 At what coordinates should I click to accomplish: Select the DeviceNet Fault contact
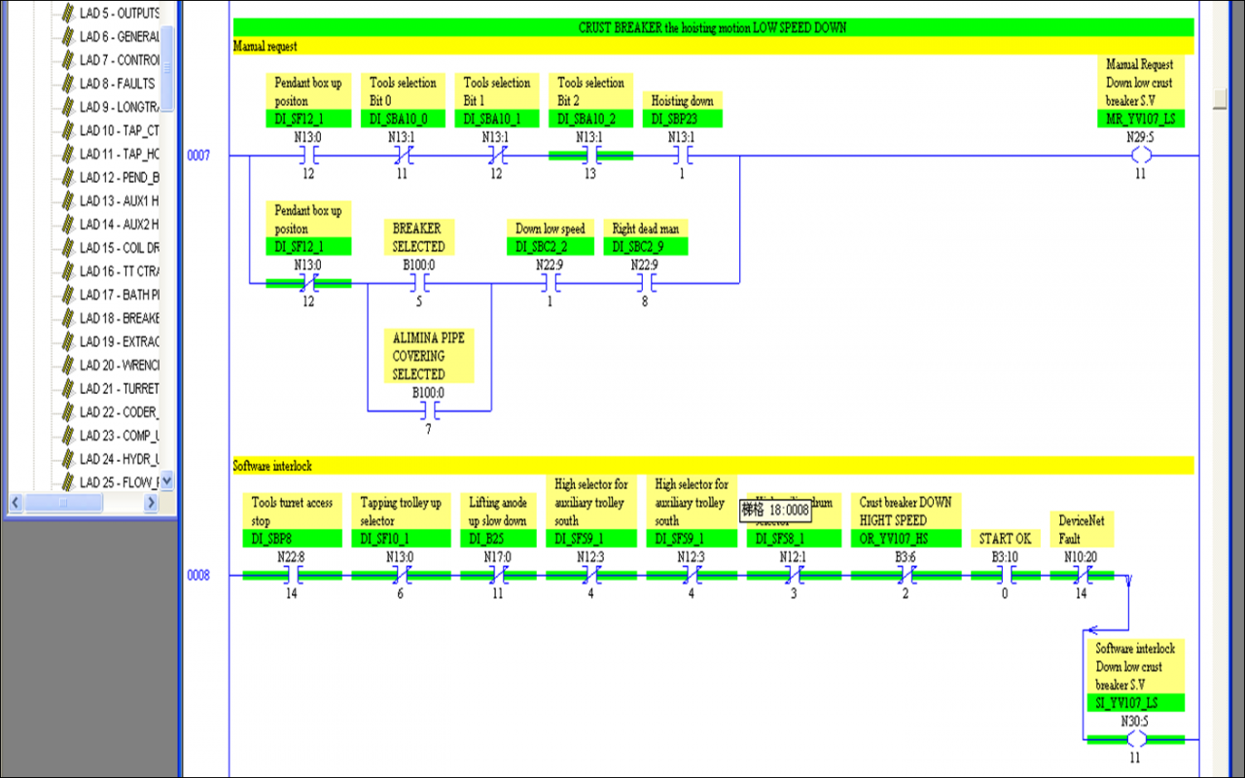1081,576
